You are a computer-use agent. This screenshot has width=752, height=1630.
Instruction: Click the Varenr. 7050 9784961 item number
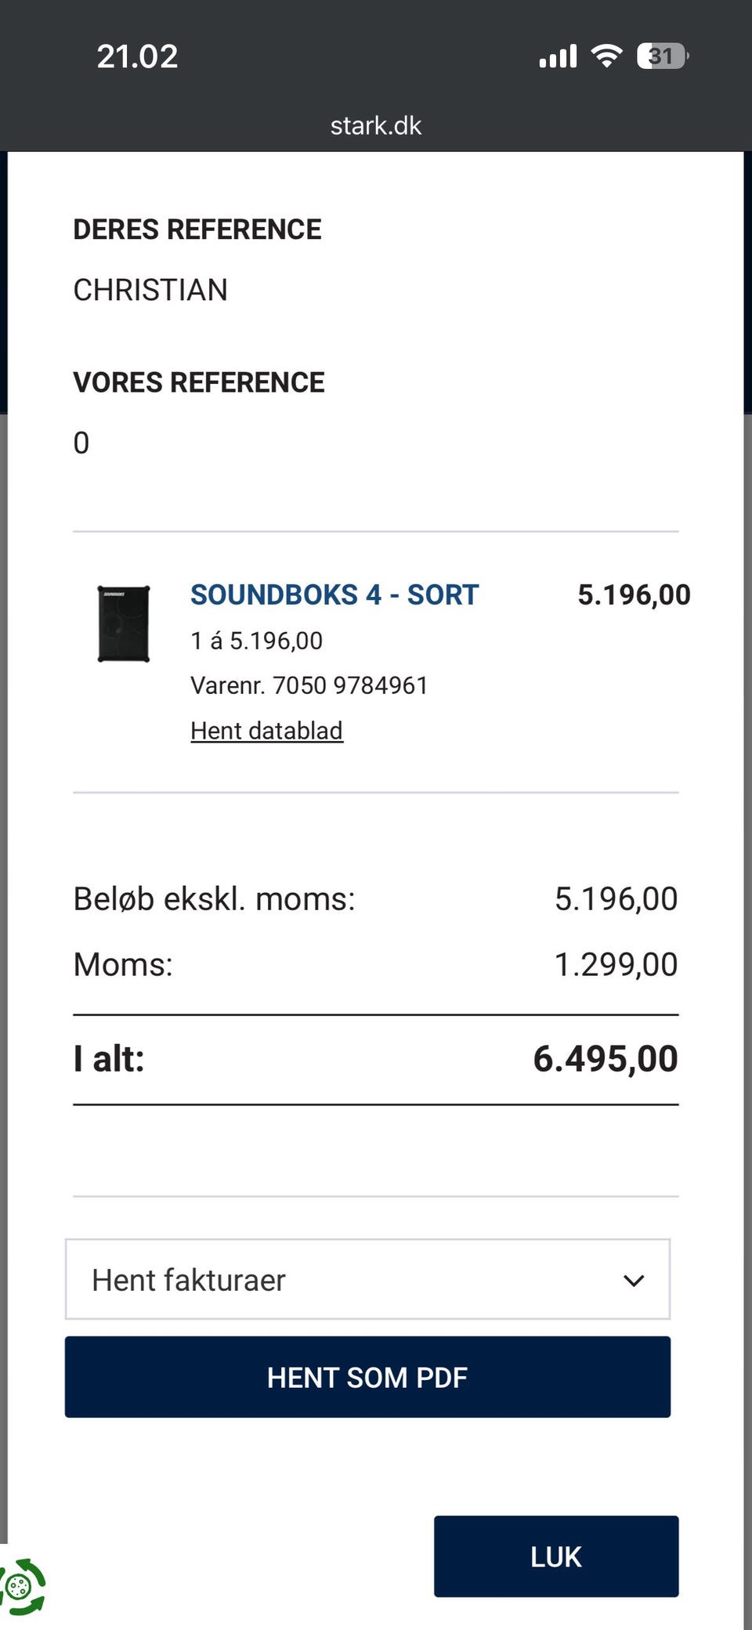pyautogui.click(x=309, y=685)
